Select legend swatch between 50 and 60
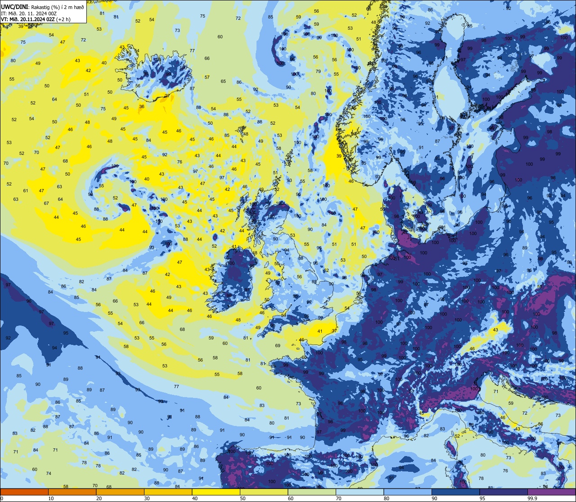This screenshot has height=502, width=576. (264, 492)
